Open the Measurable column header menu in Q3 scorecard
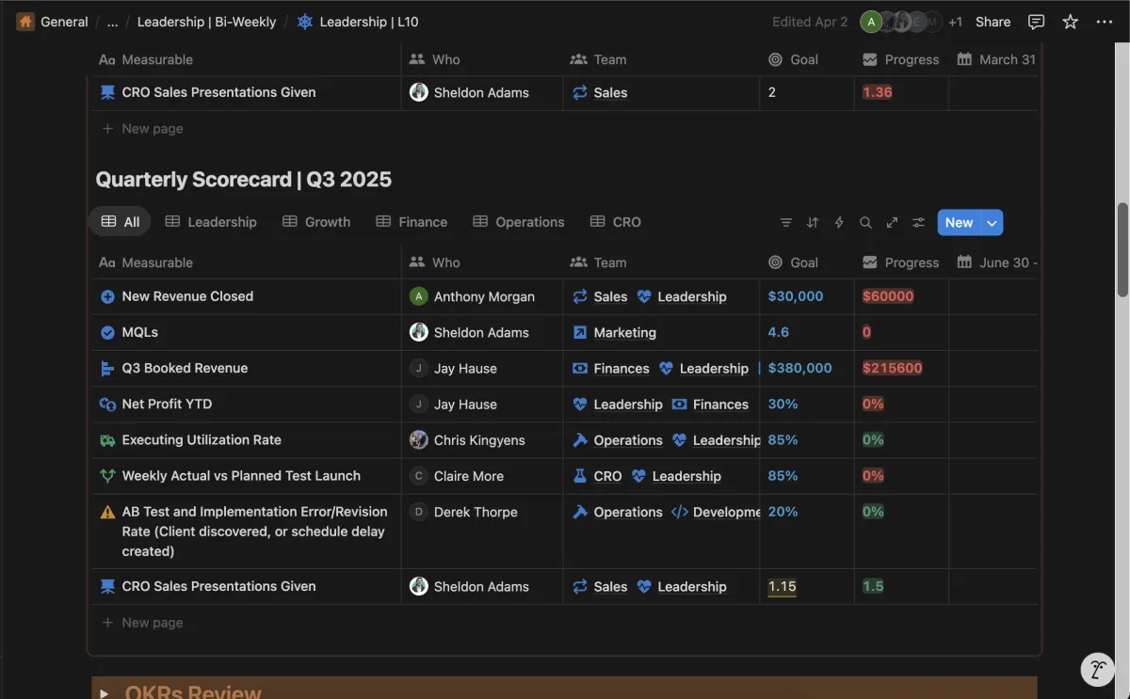The height and width of the screenshot is (699, 1130). pos(146,262)
